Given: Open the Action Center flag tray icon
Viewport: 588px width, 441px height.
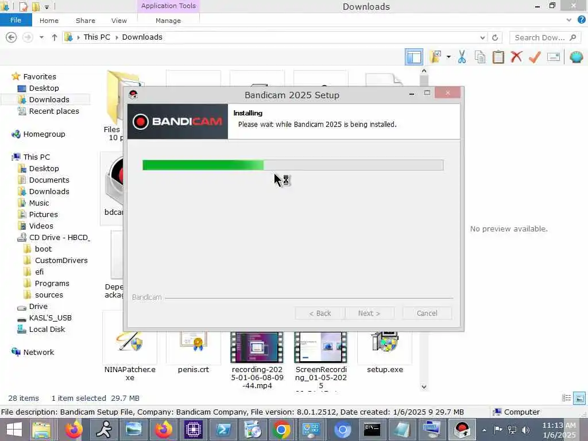Looking at the screenshot, I should tap(498, 430).
